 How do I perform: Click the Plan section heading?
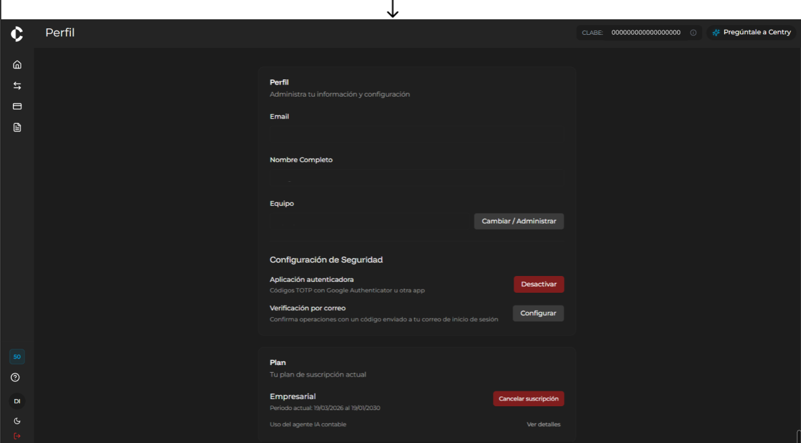278,362
